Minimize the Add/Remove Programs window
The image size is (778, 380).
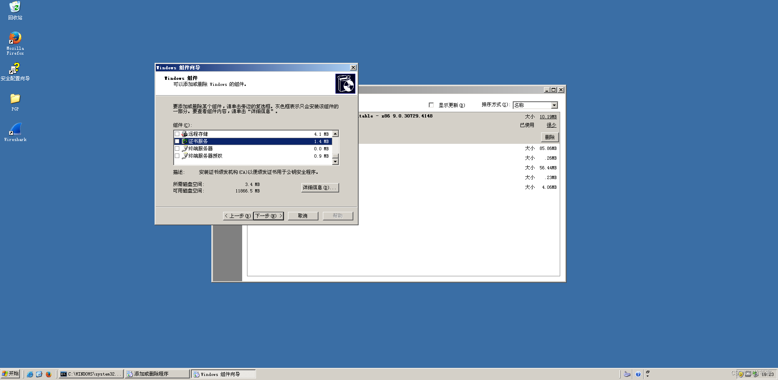pyautogui.click(x=547, y=90)
